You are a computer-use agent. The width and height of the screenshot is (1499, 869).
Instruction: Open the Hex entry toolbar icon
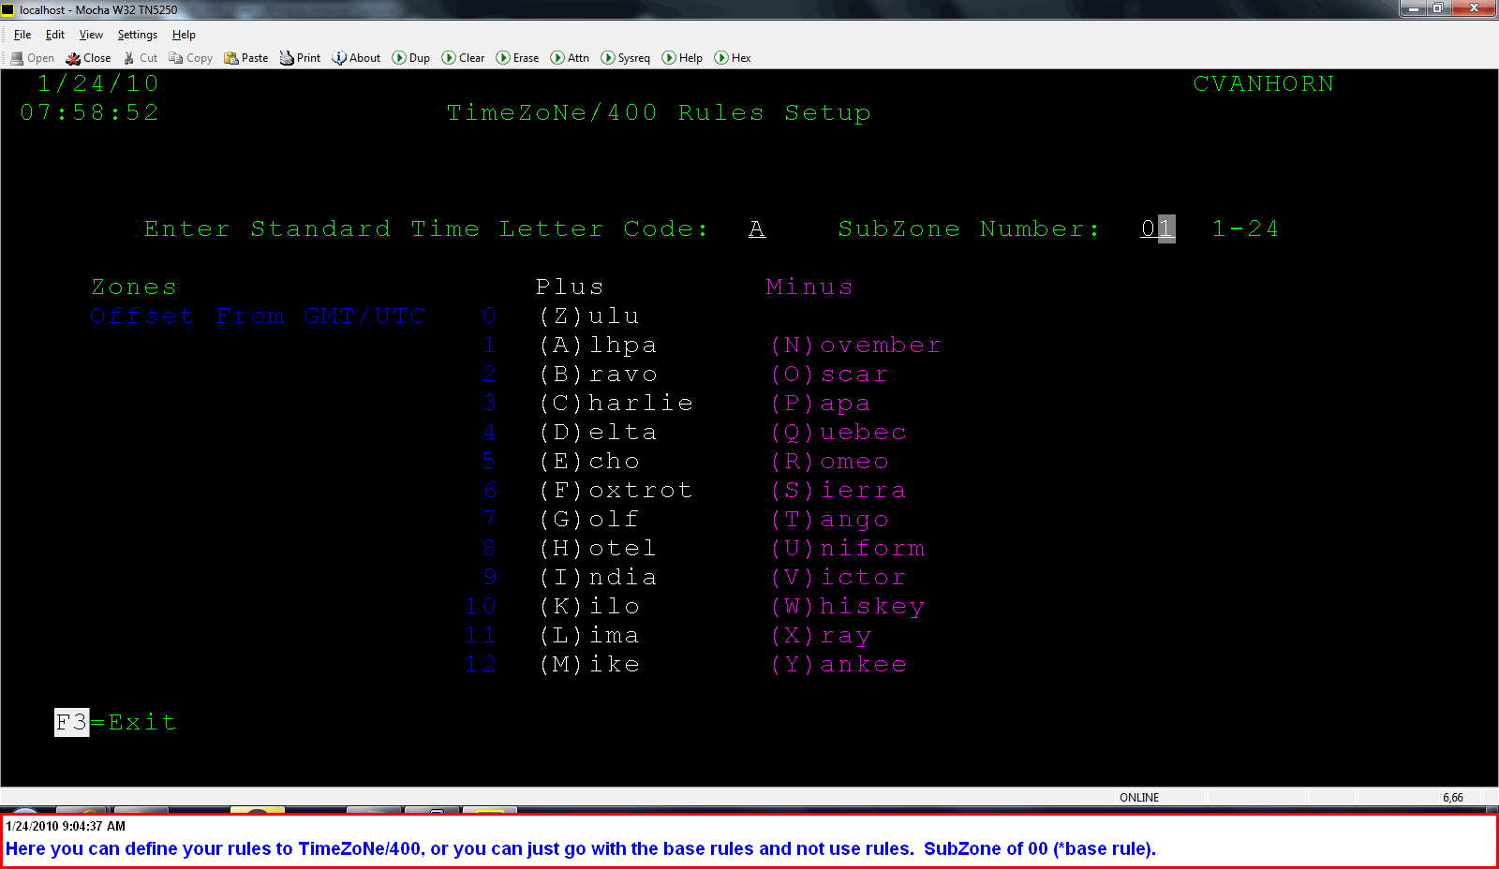point(732,57)
